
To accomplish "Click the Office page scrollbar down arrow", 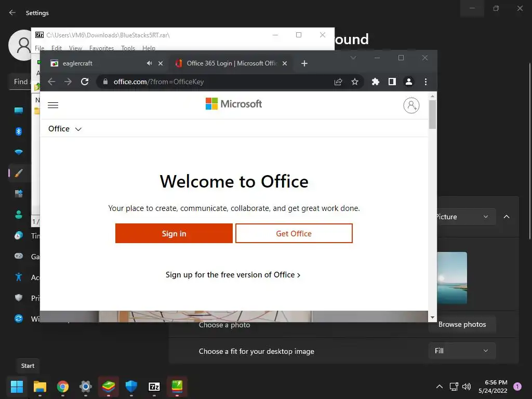I will coord(432,317).
